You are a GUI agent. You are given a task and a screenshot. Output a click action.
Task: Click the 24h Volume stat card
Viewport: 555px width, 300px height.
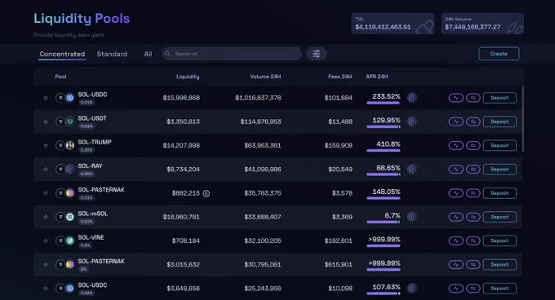click(482, 24)
